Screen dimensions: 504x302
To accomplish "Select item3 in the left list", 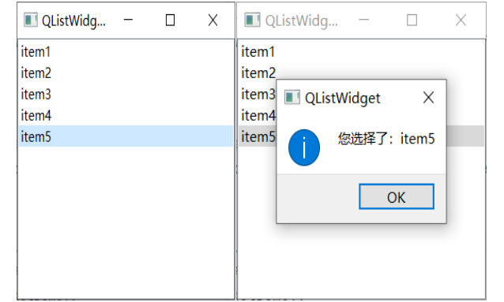I will point(126,94).
